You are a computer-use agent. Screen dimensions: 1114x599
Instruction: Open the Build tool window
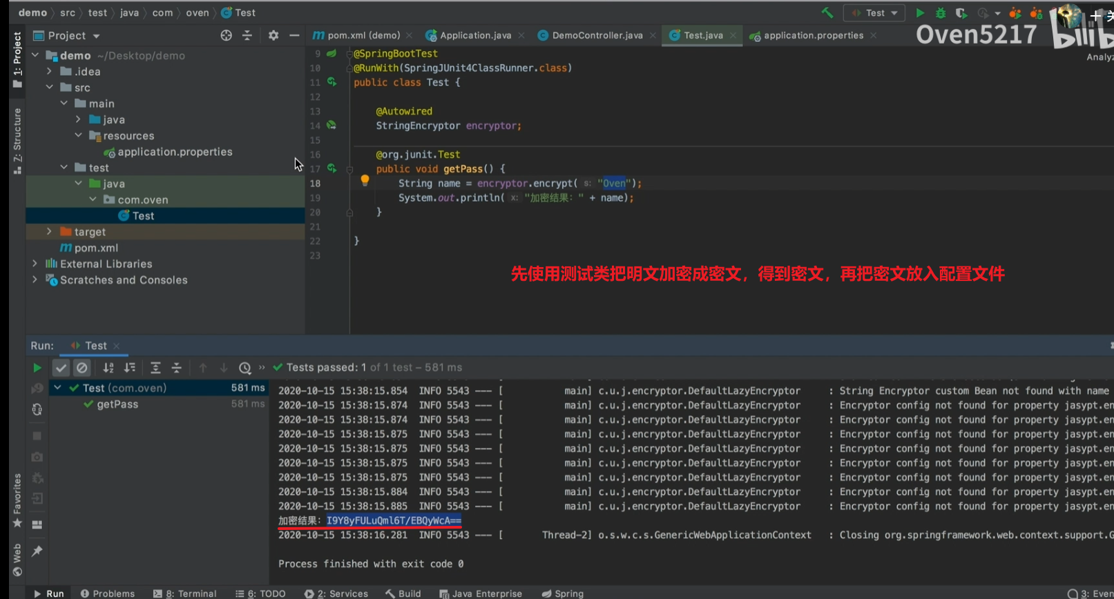[403, 593]
